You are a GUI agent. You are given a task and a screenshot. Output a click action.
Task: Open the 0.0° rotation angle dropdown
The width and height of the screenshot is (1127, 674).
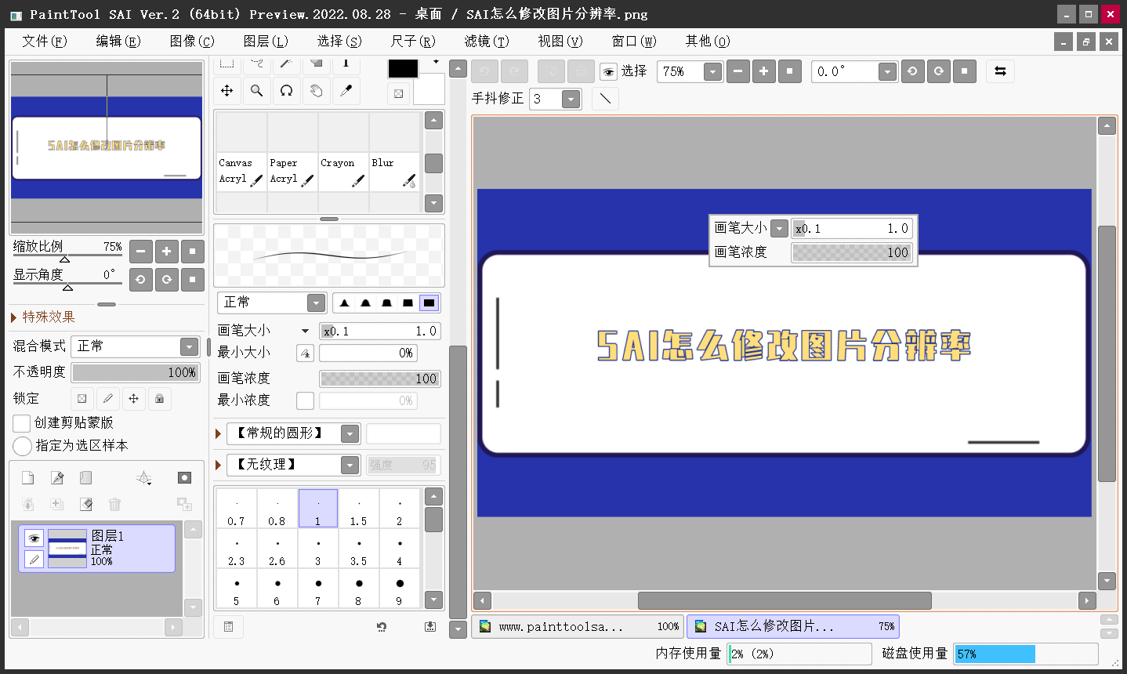tap(886, 71)
